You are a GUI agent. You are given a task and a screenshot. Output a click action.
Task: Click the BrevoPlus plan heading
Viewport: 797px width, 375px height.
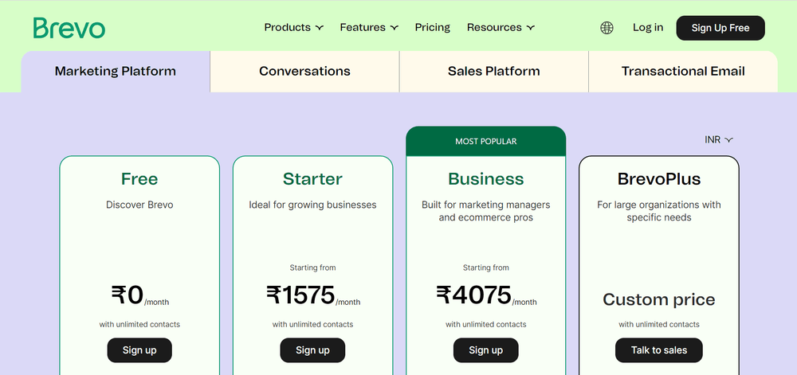(659, 179)
